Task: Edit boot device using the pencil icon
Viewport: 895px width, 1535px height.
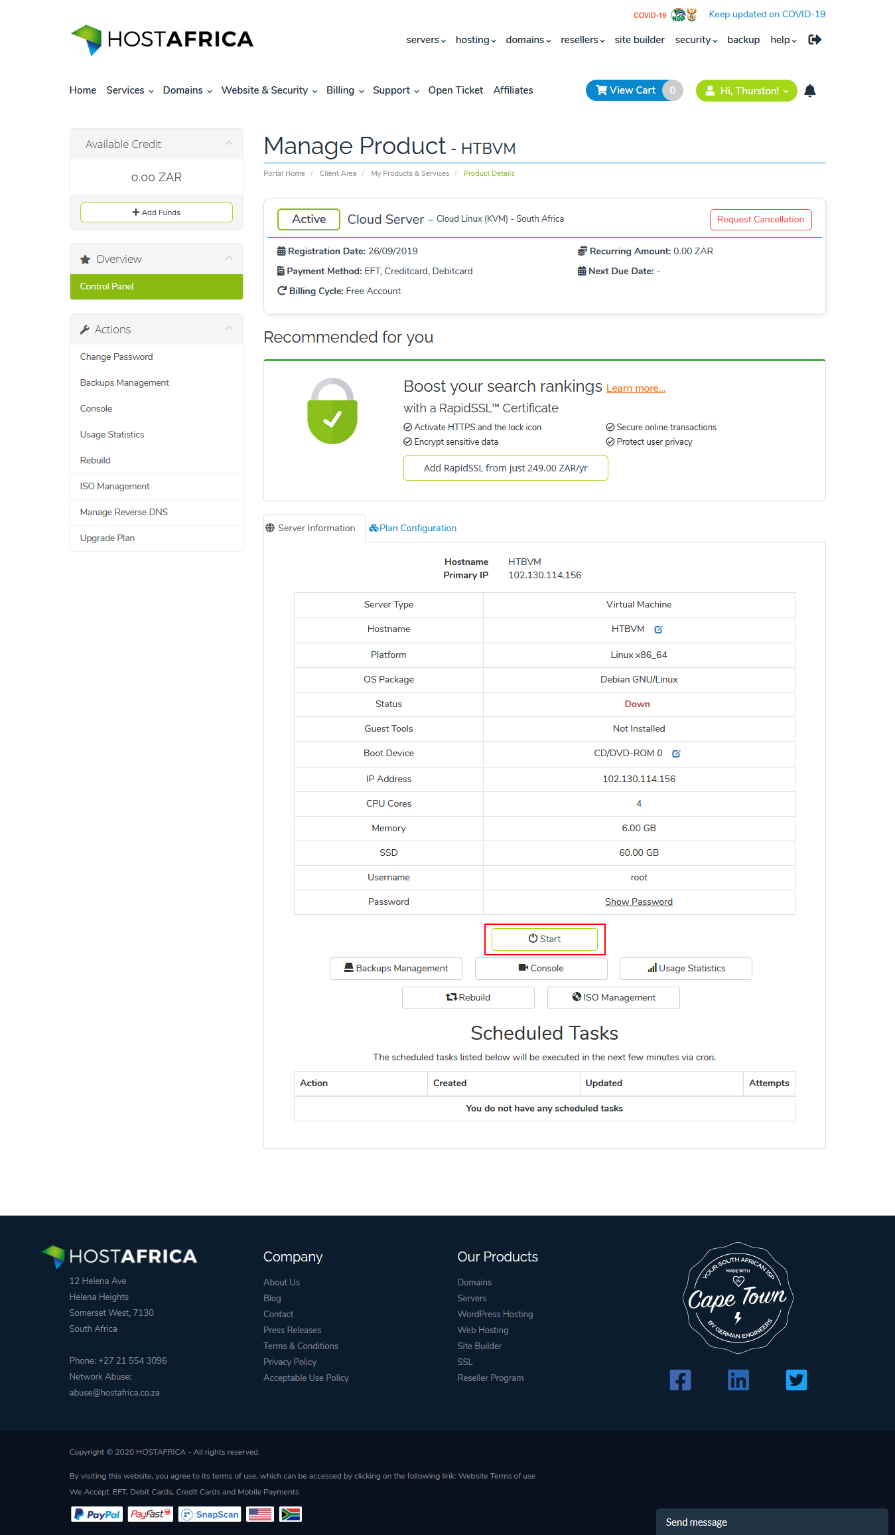Action: [676, 754]
